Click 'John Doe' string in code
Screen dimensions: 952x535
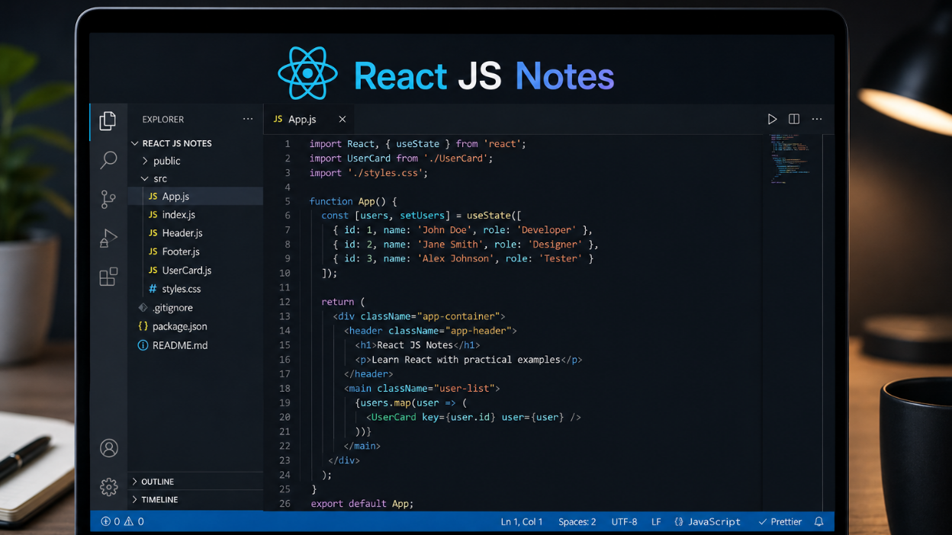pyautogui.click(x=445, y=230)
